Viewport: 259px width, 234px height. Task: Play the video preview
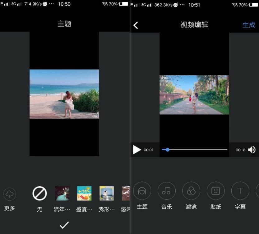[x=137, y=150]
